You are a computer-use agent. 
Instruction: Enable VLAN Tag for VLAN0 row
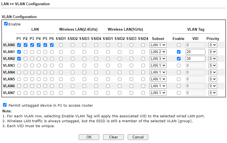pyautogui.click(x=179, y=45)
